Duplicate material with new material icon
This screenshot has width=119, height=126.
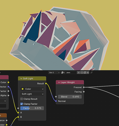point(85,73)
